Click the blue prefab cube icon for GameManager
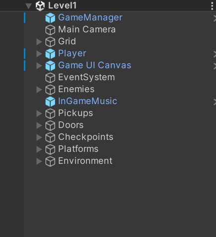The width and height of the screenshot is (216, 237). coord(50,18)
